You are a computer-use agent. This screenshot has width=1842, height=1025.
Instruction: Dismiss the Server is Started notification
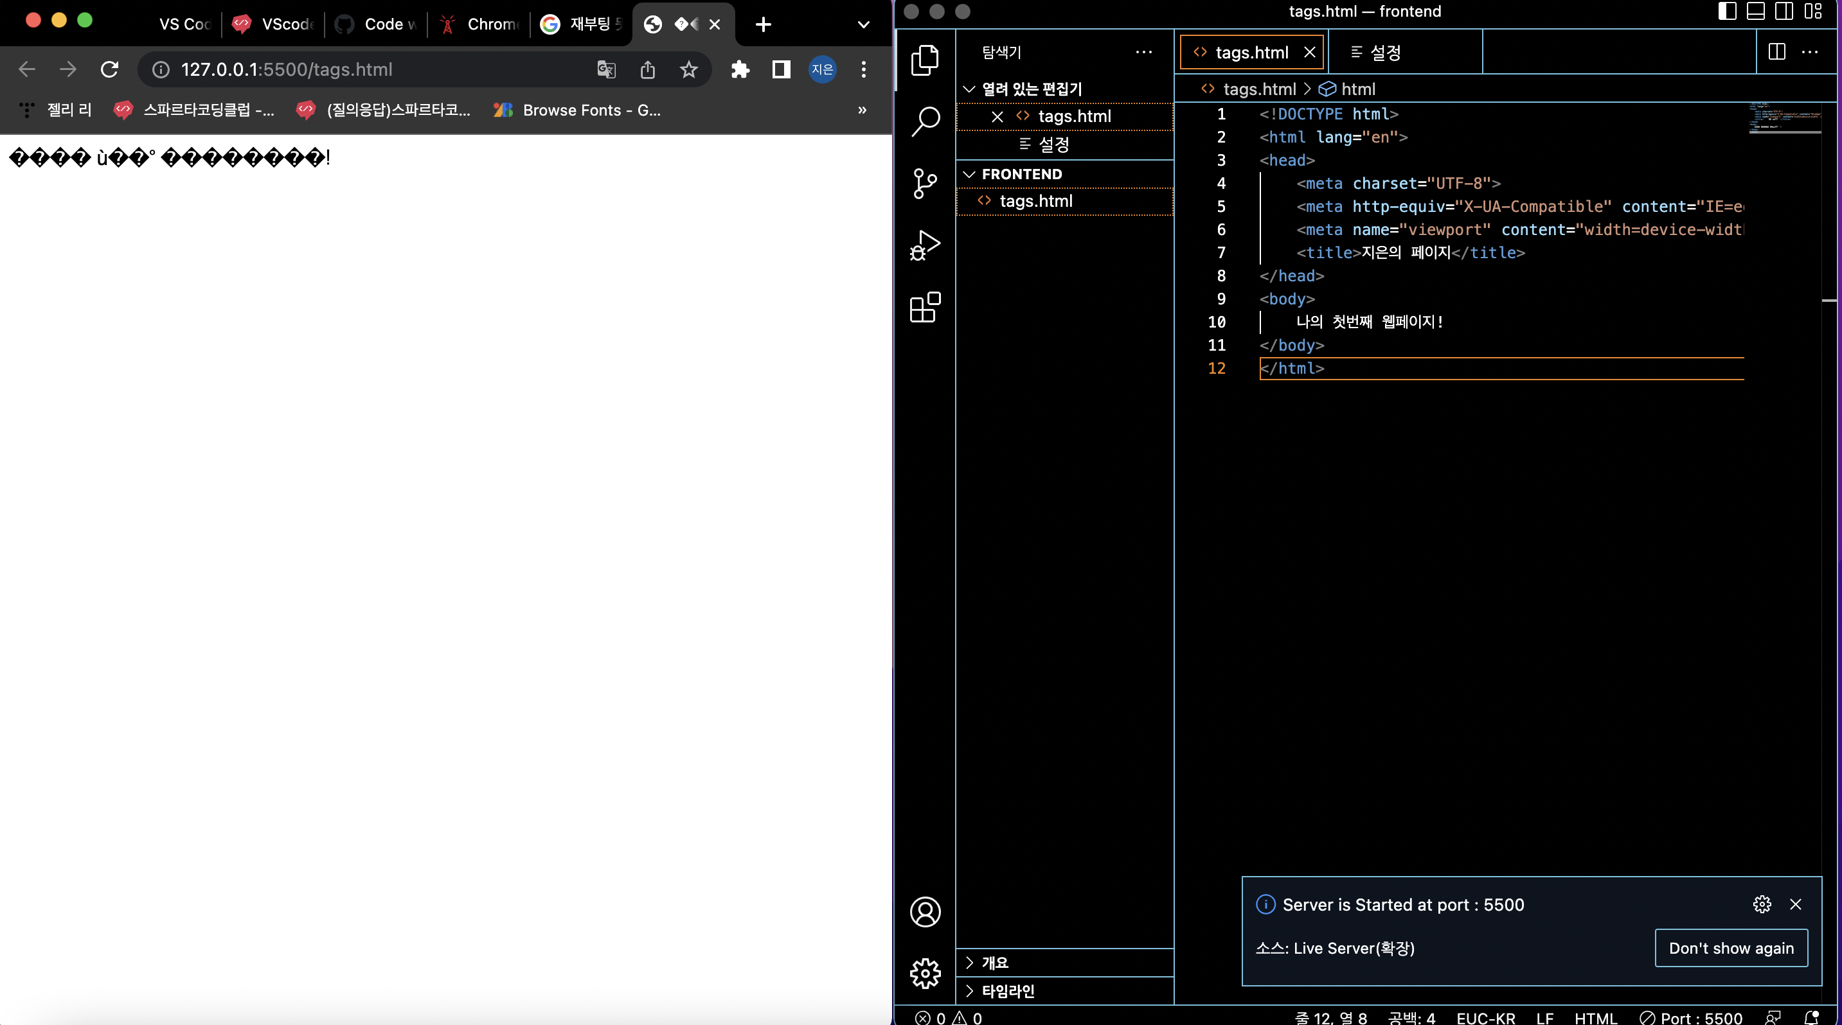tap(1795, 904)
